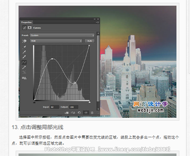190x156 pixels.
Task: Click the white point input slider
Action: (x=89, y=102)
